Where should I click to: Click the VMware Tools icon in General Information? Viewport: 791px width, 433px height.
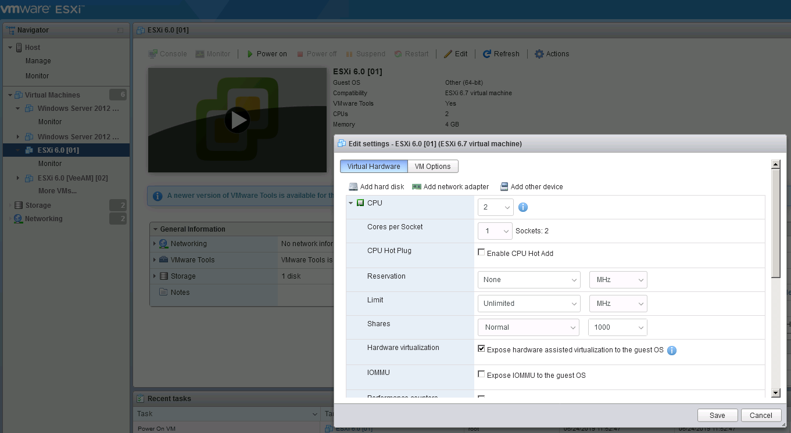pos(163,260)
